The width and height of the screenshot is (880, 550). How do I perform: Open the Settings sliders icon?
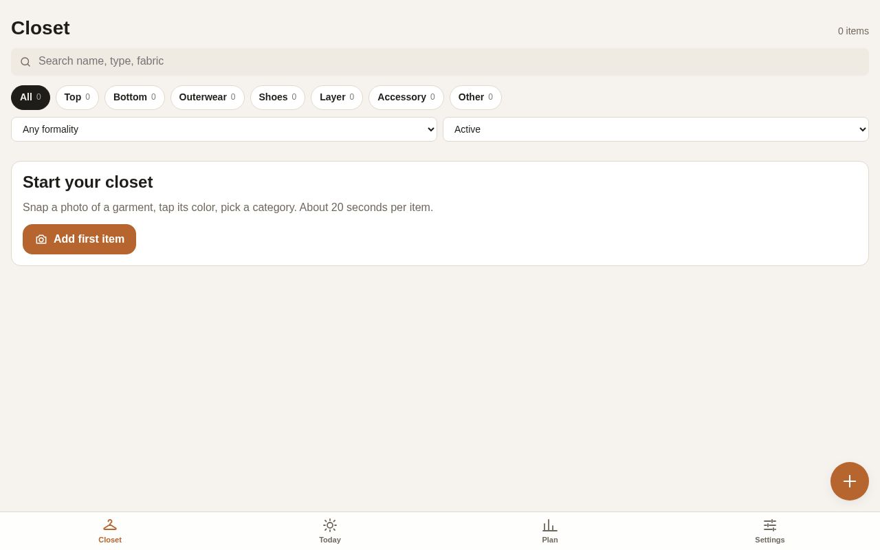pyautogui.click(x=770, y=525)
